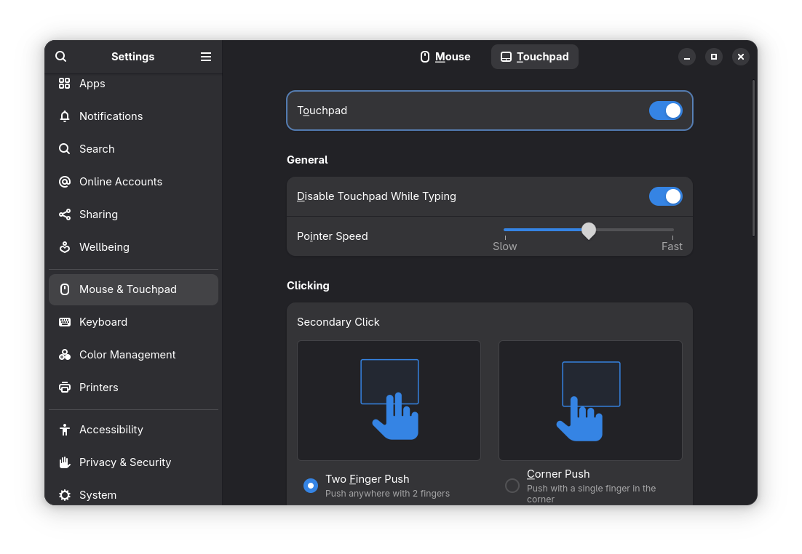802x554 pixels.
Task: Click the Corner Push illustration thumbnail
Action: (x=590, y=401)
